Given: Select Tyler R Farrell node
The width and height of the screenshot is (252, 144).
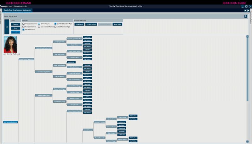Looking at the screenshot, I should pos(123,117).
